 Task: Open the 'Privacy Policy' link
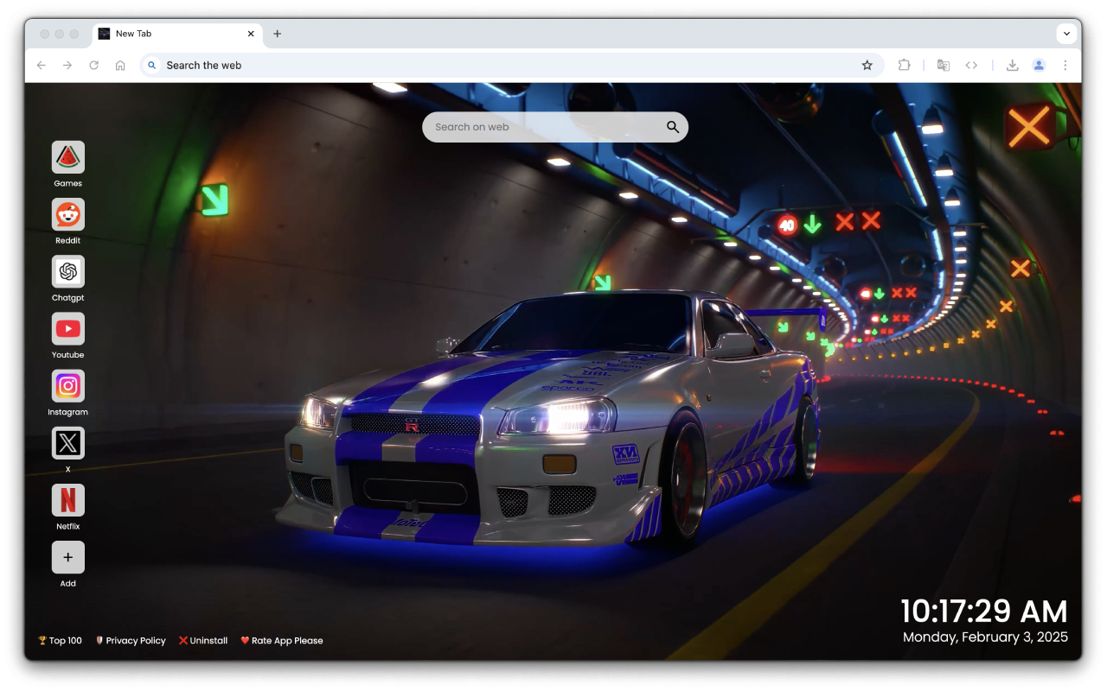click(x=131, y=641)
